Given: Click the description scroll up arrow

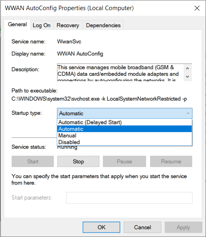Looking at the screenshot, I should [187, 68].
